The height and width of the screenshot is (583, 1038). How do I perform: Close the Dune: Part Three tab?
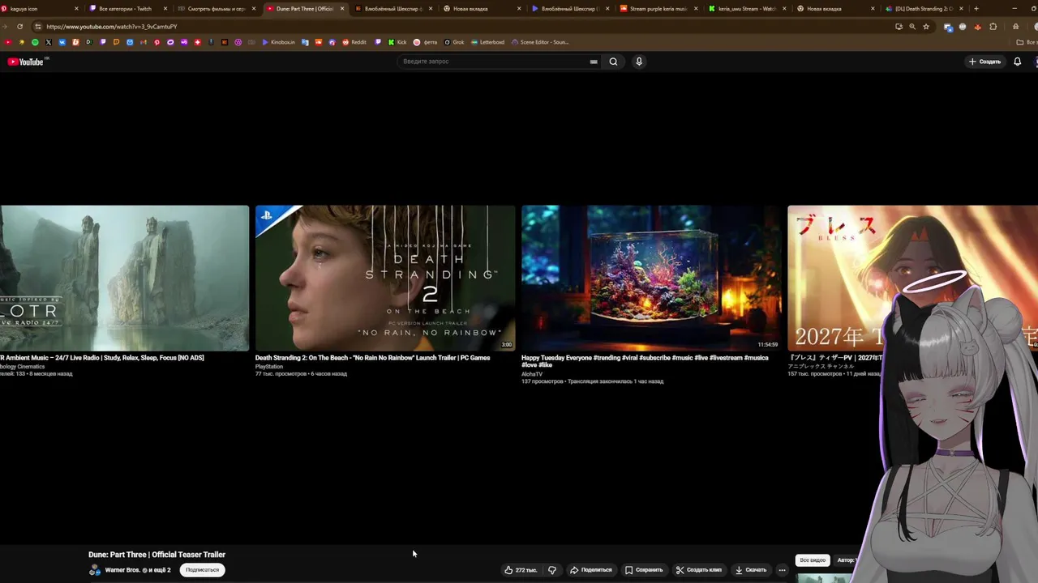[x=341, y=9]
